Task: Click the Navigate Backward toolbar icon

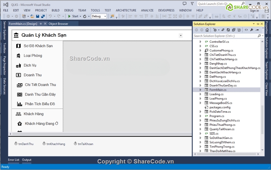Action: click(x=8, y=16)
